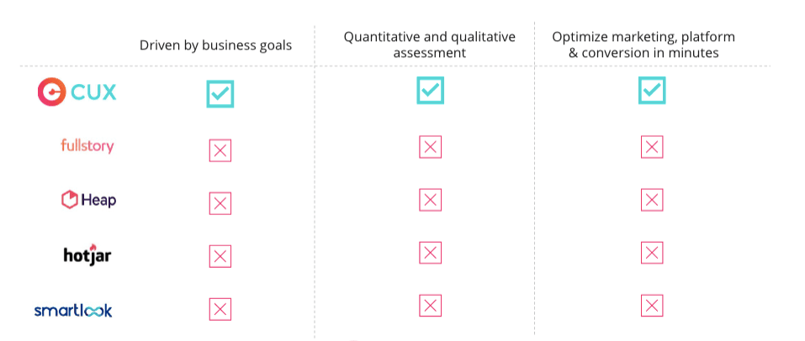Click Heap X box under Driven by business goals
805x341 pixels.
220,203
